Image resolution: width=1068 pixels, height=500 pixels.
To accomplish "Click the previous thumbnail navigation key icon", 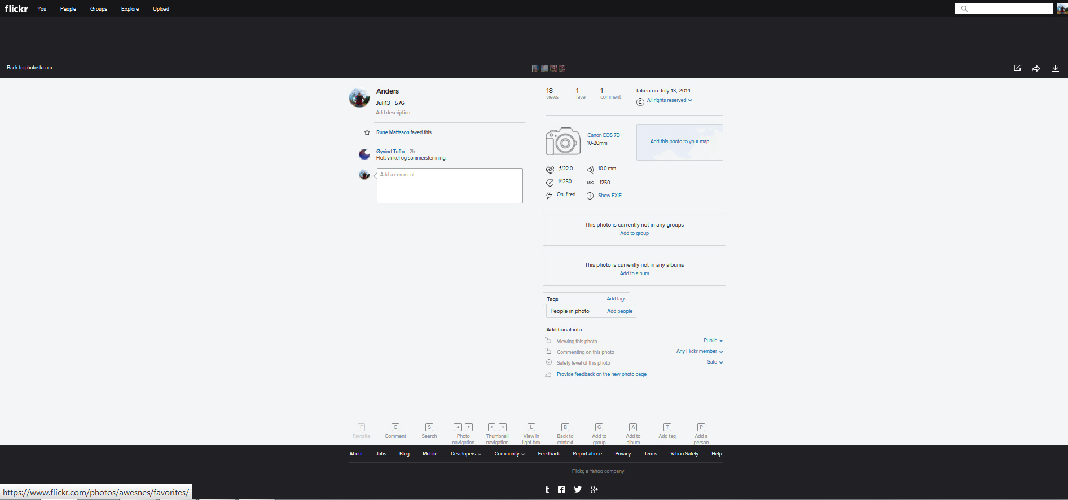I will tap(491, 427).
